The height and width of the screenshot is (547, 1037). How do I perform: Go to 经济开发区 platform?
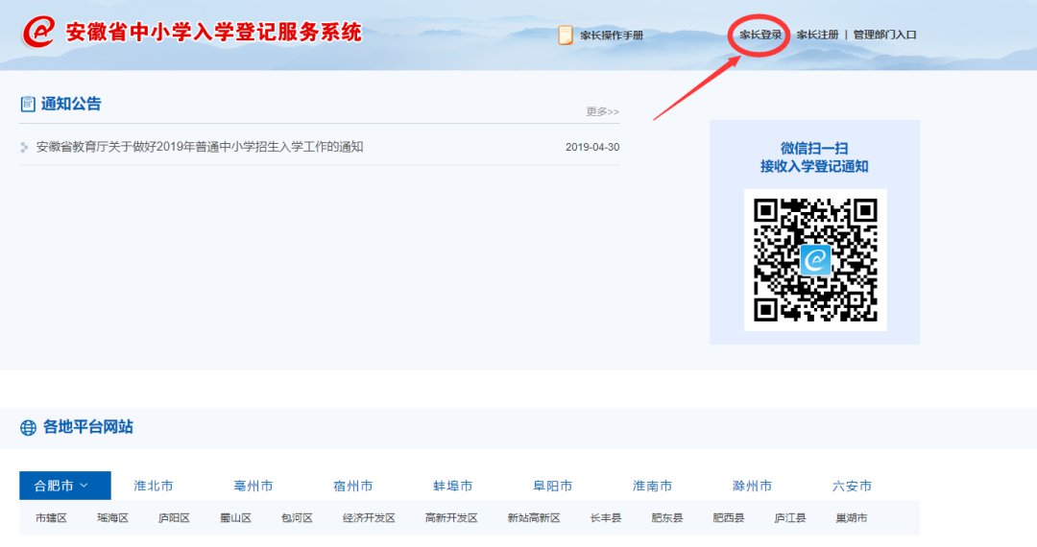click(x=369, y=518)
